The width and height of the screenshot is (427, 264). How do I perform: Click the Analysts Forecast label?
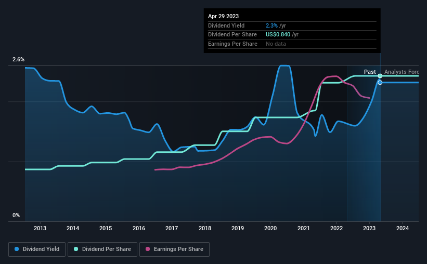tap(402, 72)
